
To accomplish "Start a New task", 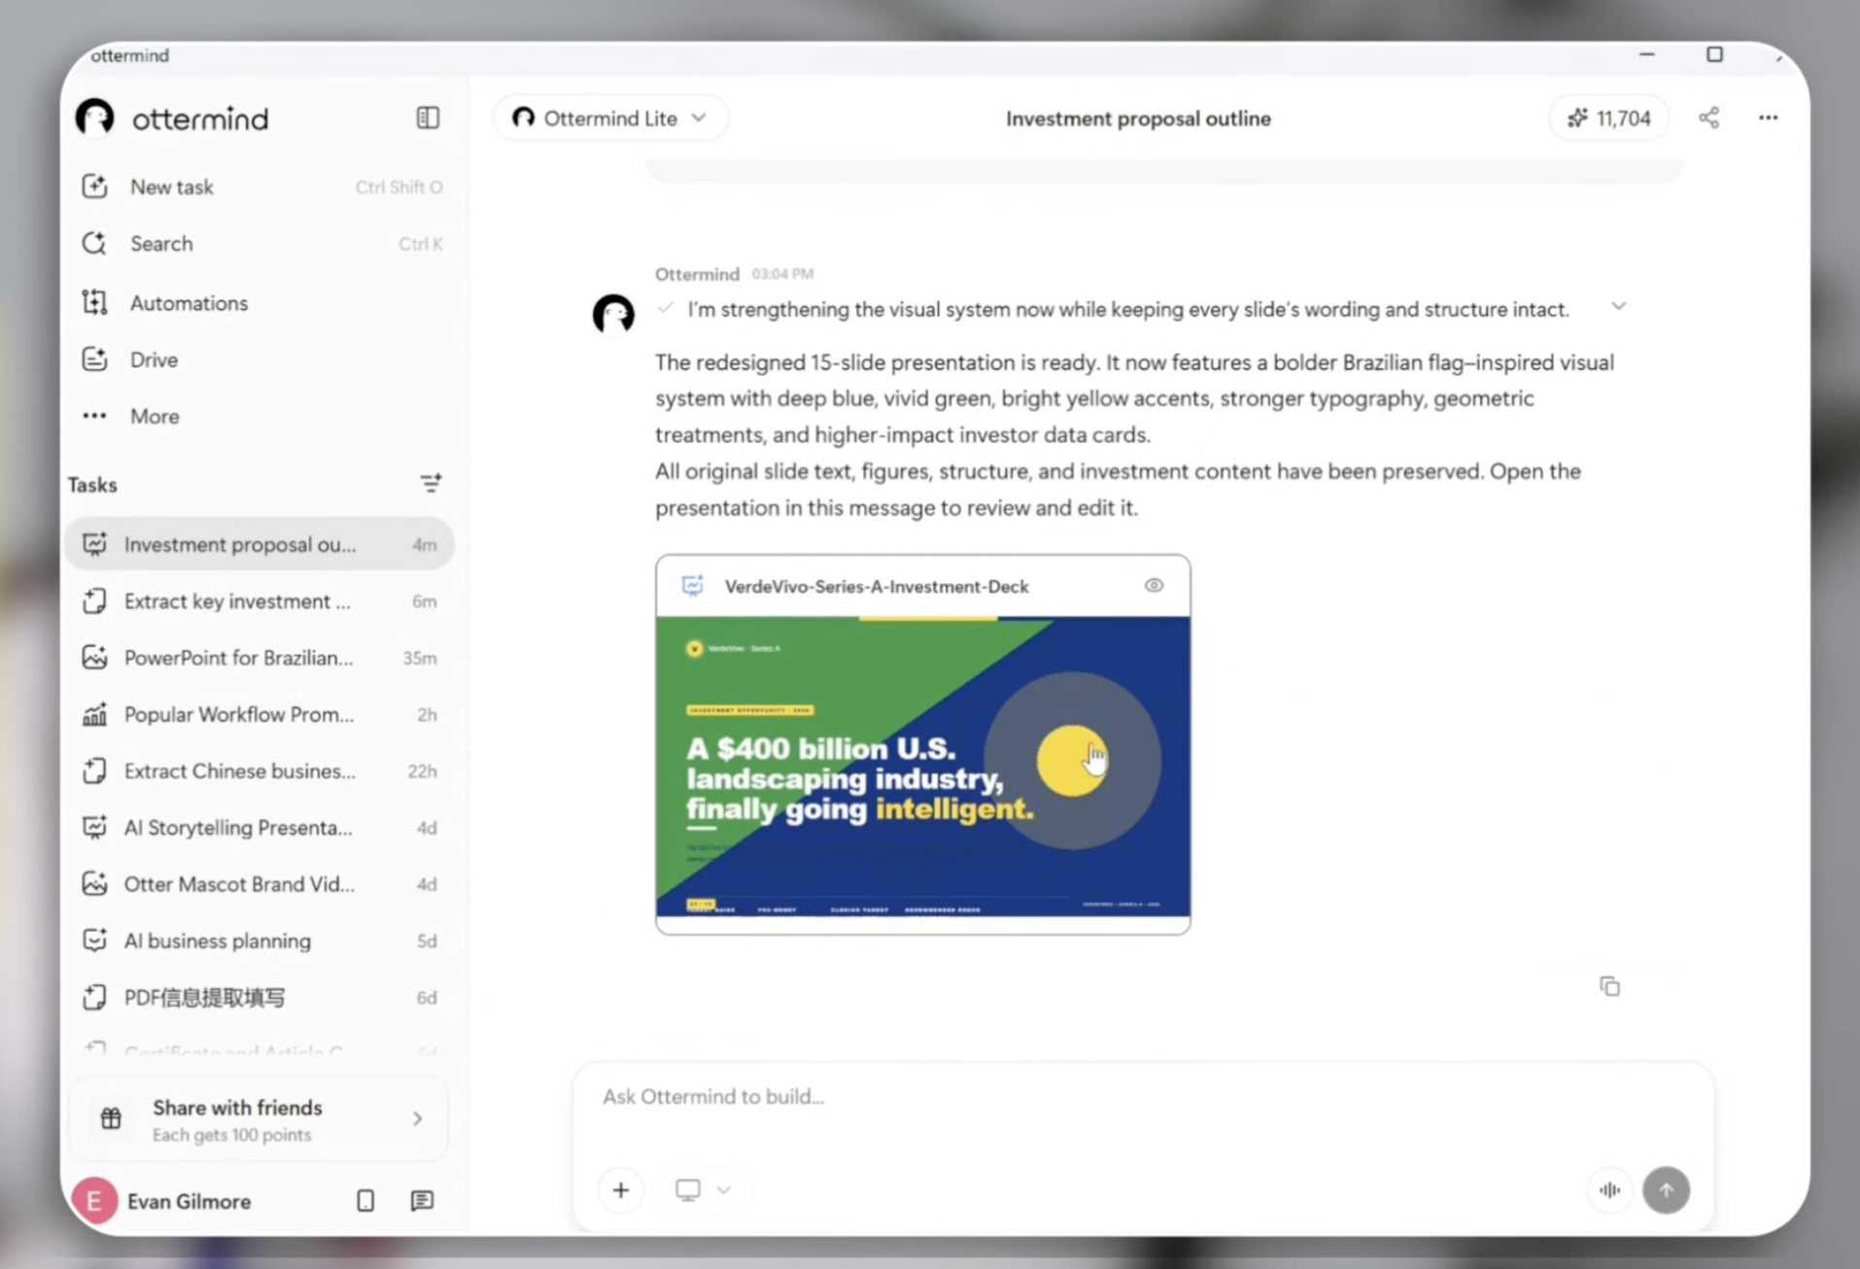I will pos(260,187).
